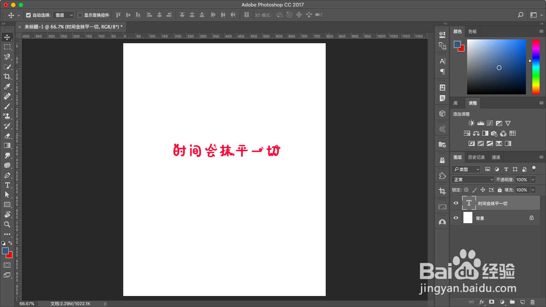Image resolution: width=546 pixels, height=307 pixels.
Task: Delete the layer with trash icon
Action: tap(532, 302)
